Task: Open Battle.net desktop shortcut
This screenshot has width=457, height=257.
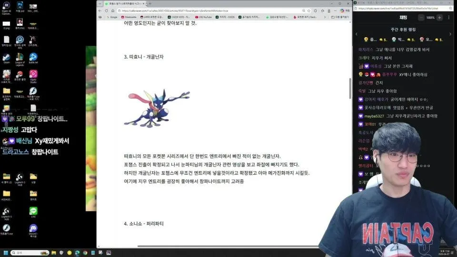Action: (33, 58)
